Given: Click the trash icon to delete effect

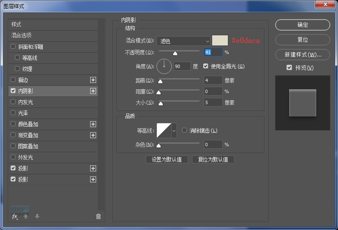Looking at the screenshot, I should click(99, 216).
